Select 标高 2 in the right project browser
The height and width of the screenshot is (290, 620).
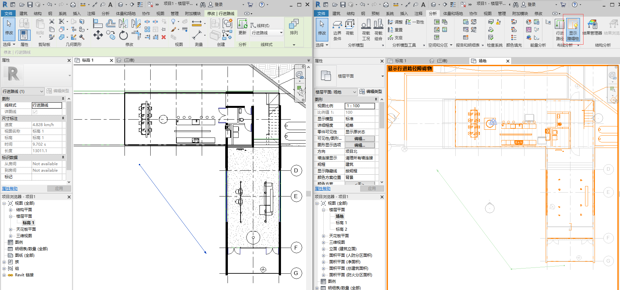point(341,229)
